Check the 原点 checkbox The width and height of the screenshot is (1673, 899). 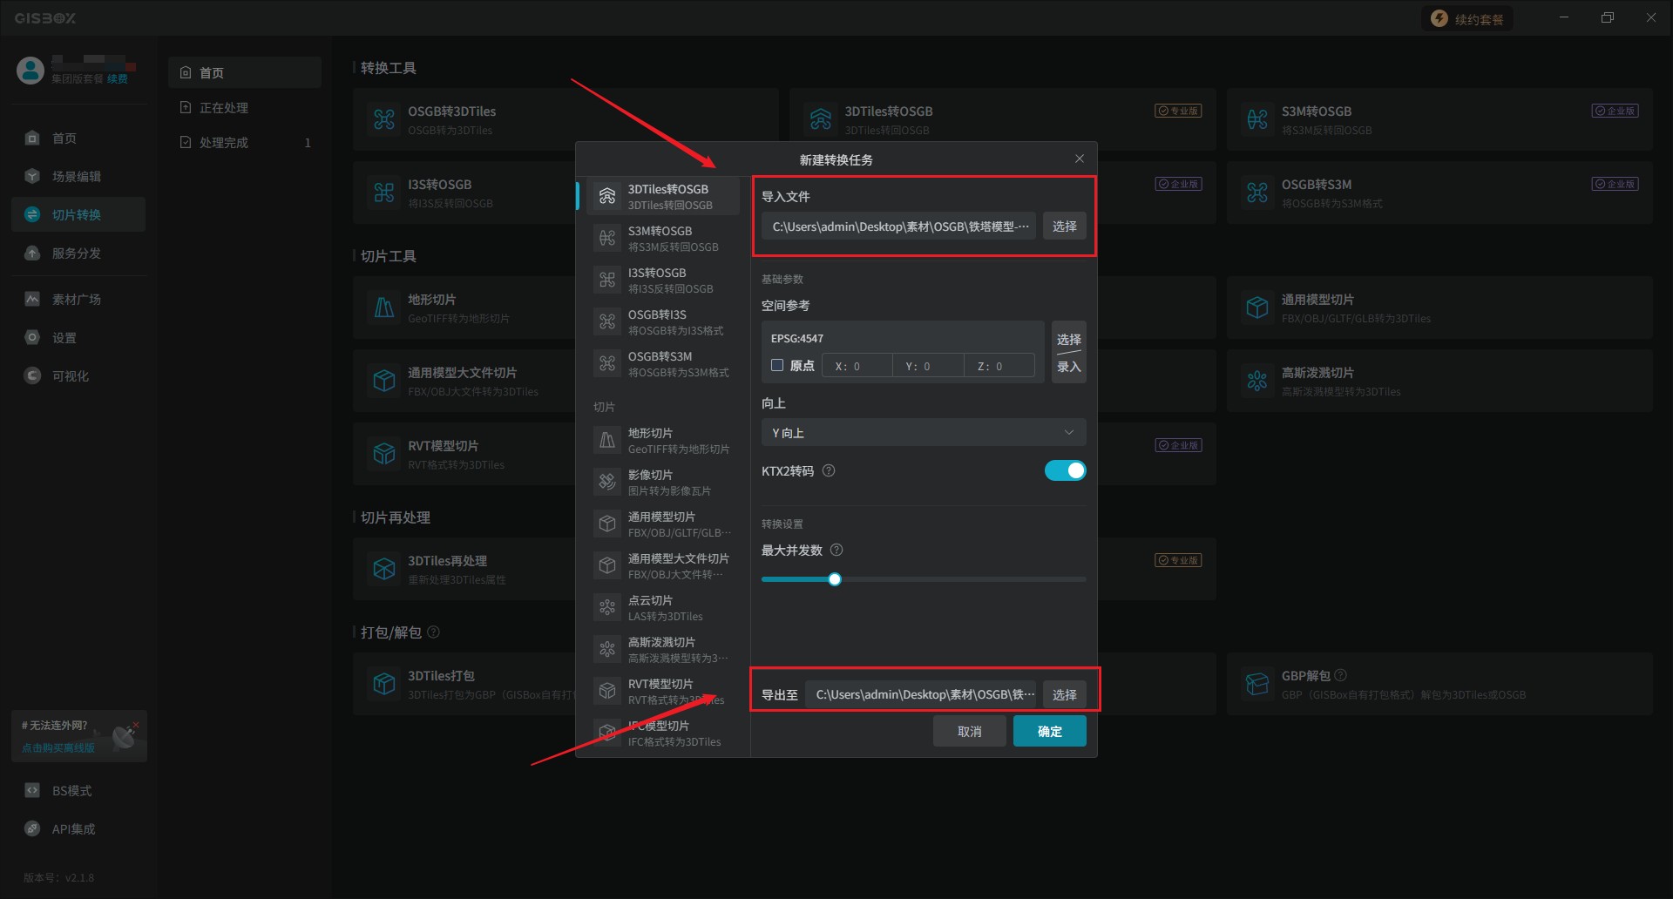[x=777, y=366]
